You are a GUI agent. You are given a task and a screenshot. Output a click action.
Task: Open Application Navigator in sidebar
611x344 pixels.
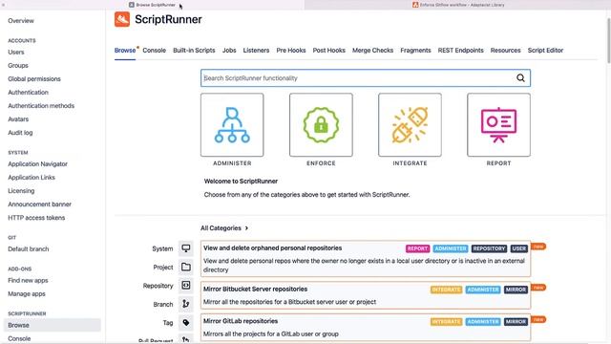click(38, 163)
